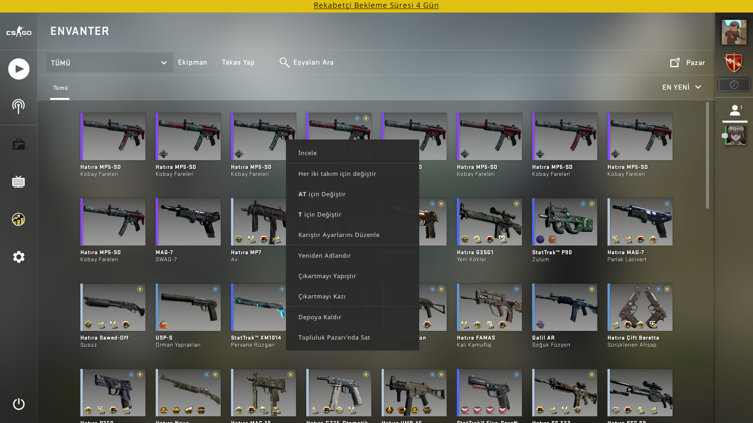Screen dimensions: 753x423
Task: Expand the EN YENİ sort dropdown
Action: (682, 87)
